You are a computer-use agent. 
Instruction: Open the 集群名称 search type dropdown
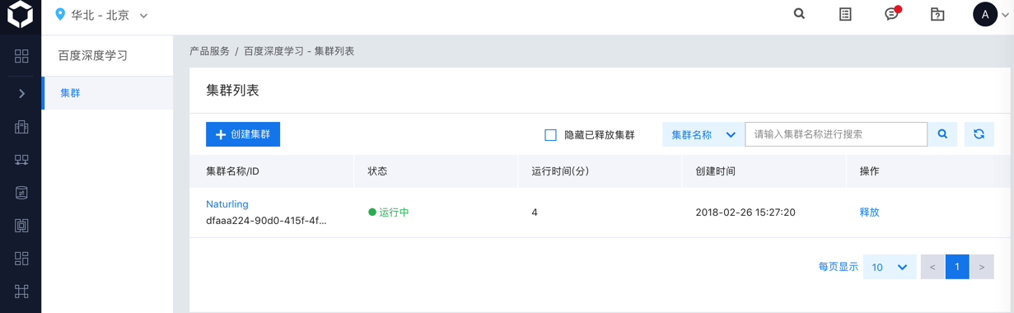703,134
